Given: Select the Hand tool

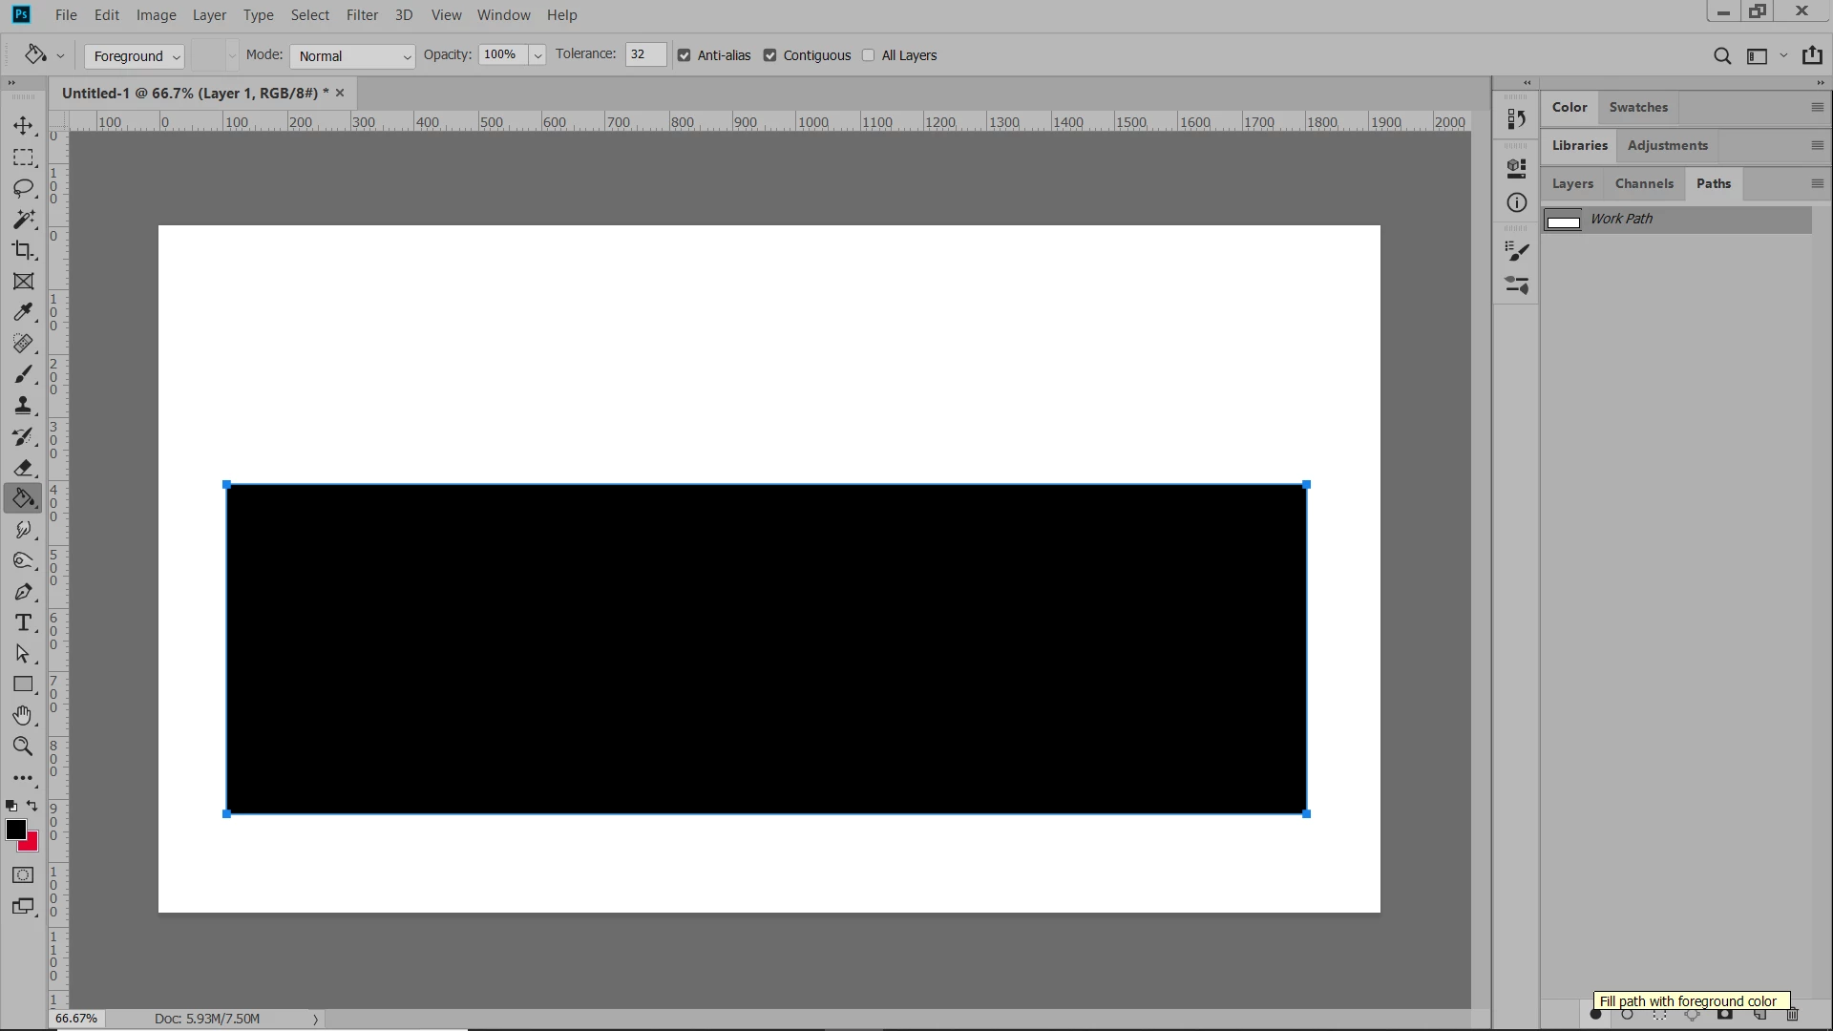Looking at the screenshot, I should pyautogui.click(x=23, y=715).
